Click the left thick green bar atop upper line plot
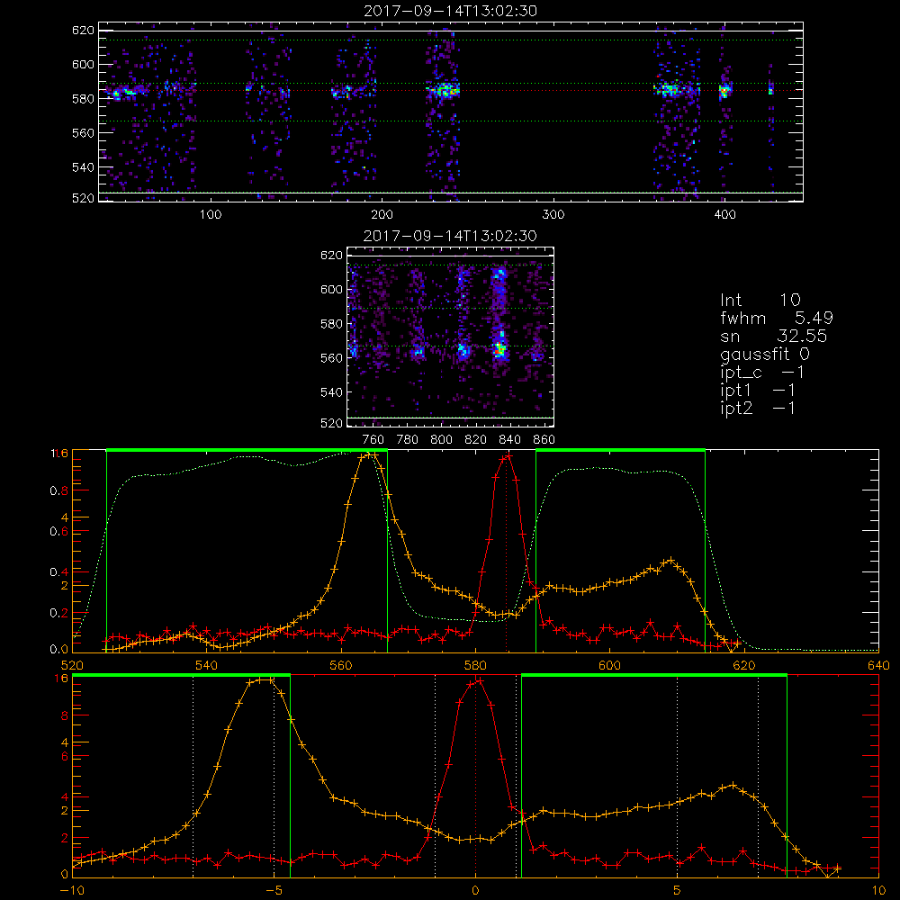The image size is (900, 900). 247,450
